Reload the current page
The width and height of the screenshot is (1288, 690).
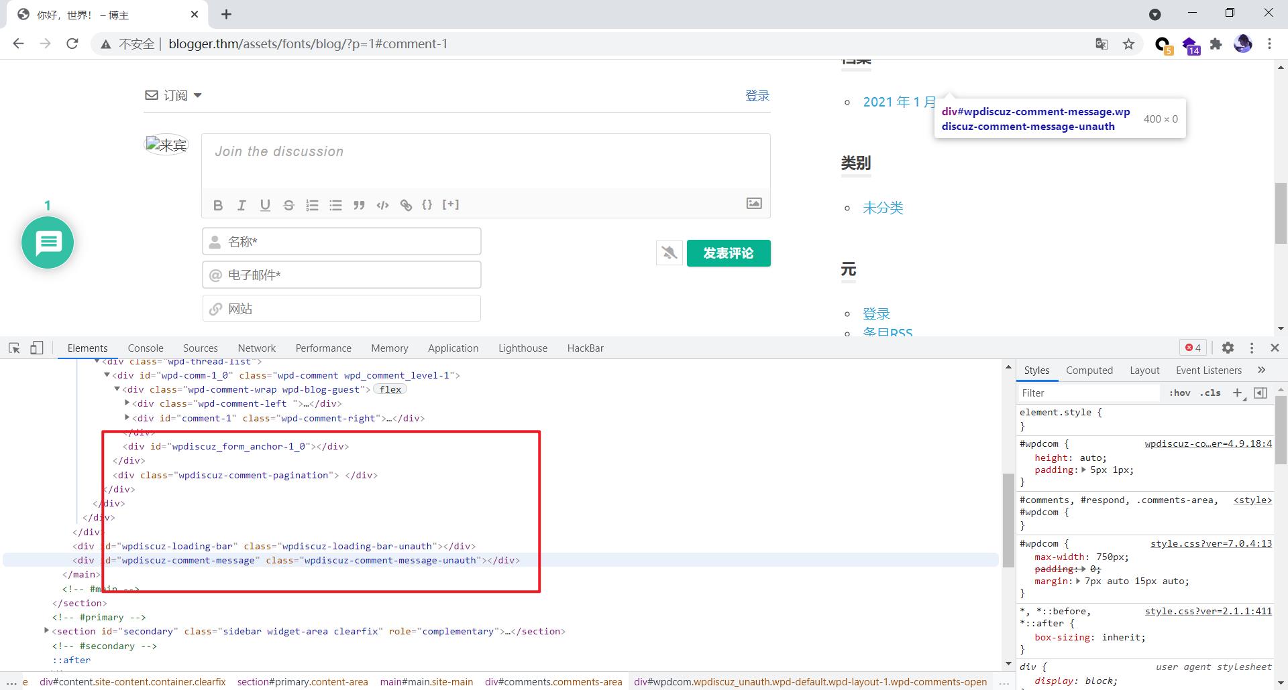pyautogui.click(x=72, y=44)
